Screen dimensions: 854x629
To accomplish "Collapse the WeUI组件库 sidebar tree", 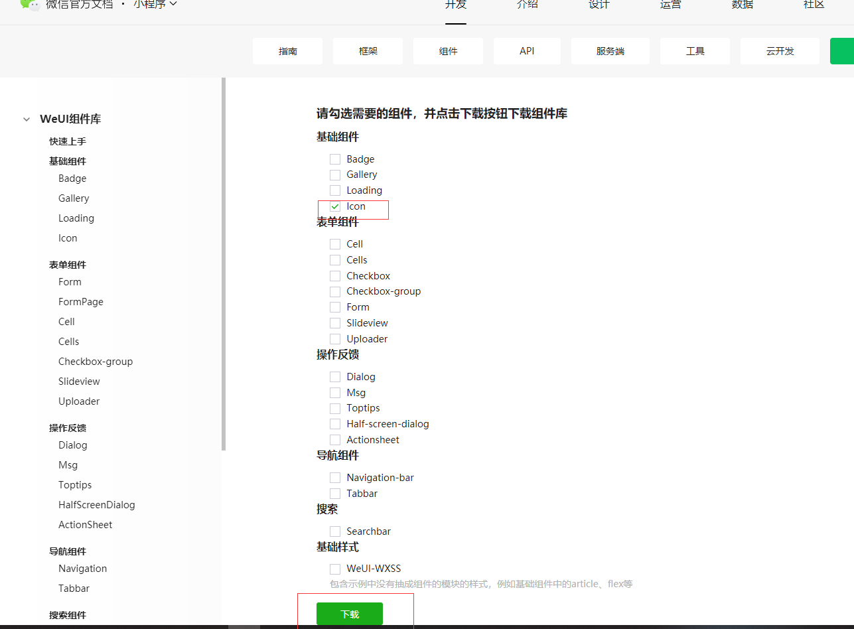I will (x=26, y=119).
